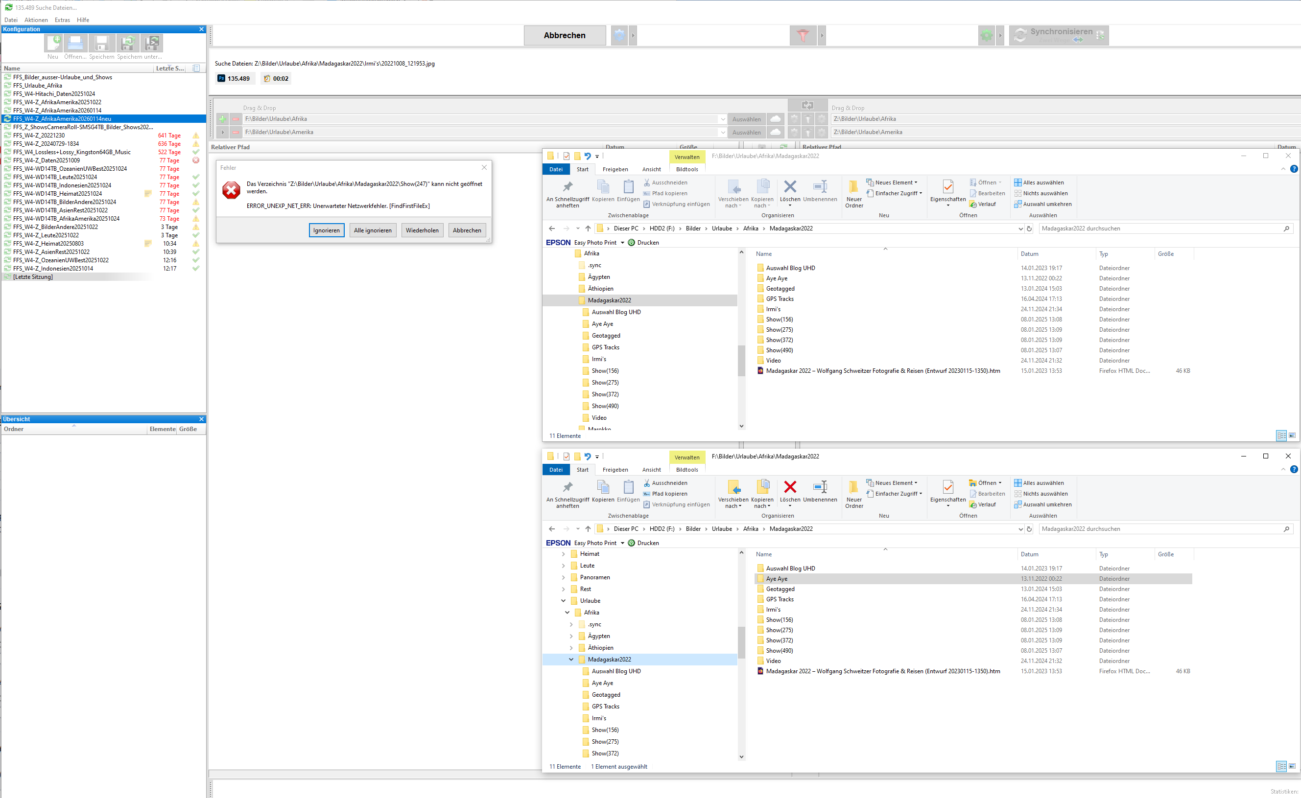The width and height of the screenshot is (1301, 798).
Task: Open the Aktionen menu
Action: 36,20
